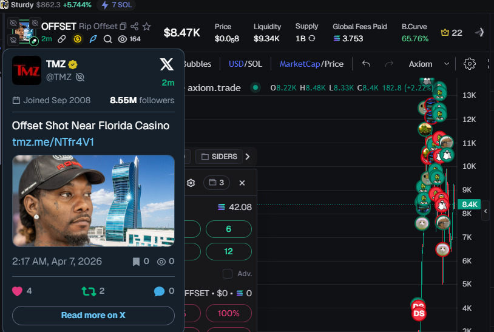Refresh supply using the icon beside 1B
494x332 pixels.
pyautogui.click(x=312, y=38)
